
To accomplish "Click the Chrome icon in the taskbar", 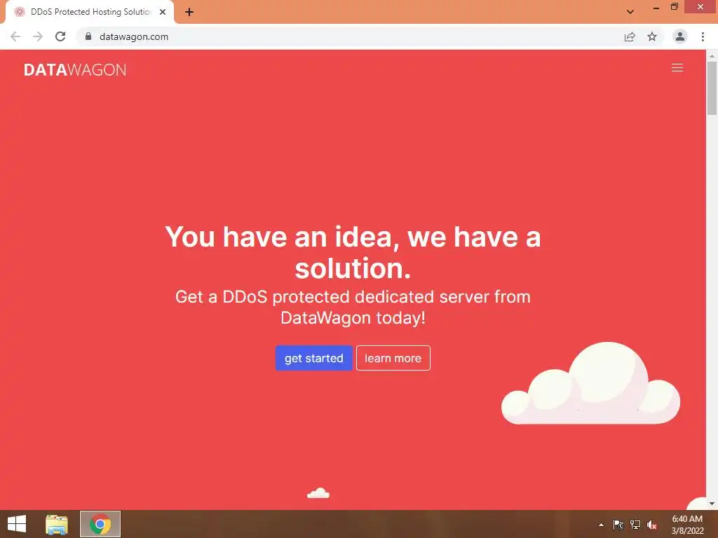I will tap(100, 524).
